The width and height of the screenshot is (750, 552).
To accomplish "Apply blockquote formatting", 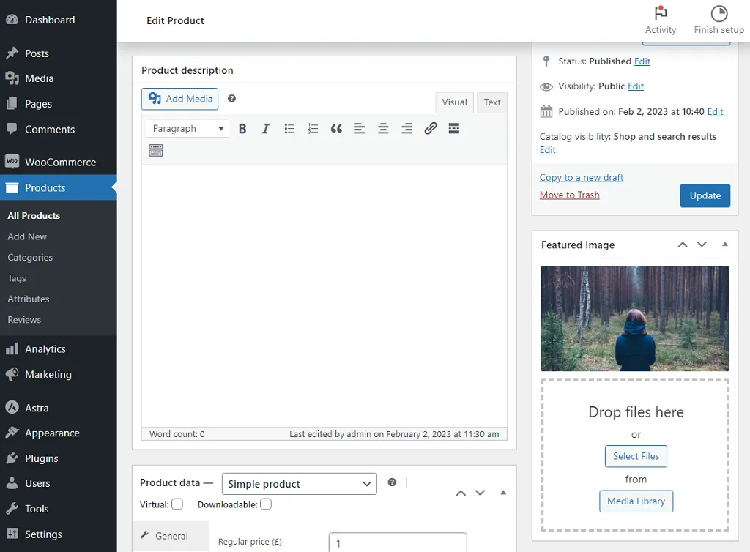I will (x=336, y=129).
